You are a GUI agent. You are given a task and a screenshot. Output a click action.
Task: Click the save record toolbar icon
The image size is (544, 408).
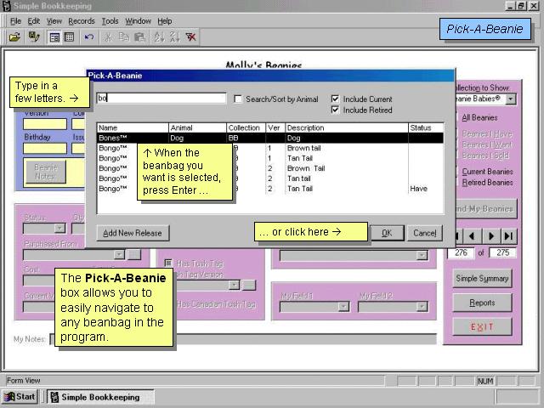click(x=34, y=37)
